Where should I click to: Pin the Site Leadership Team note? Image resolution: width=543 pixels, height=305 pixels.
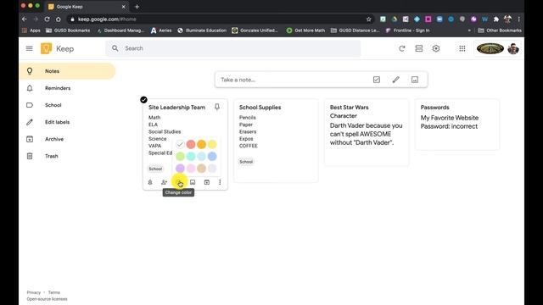[217, 107]
